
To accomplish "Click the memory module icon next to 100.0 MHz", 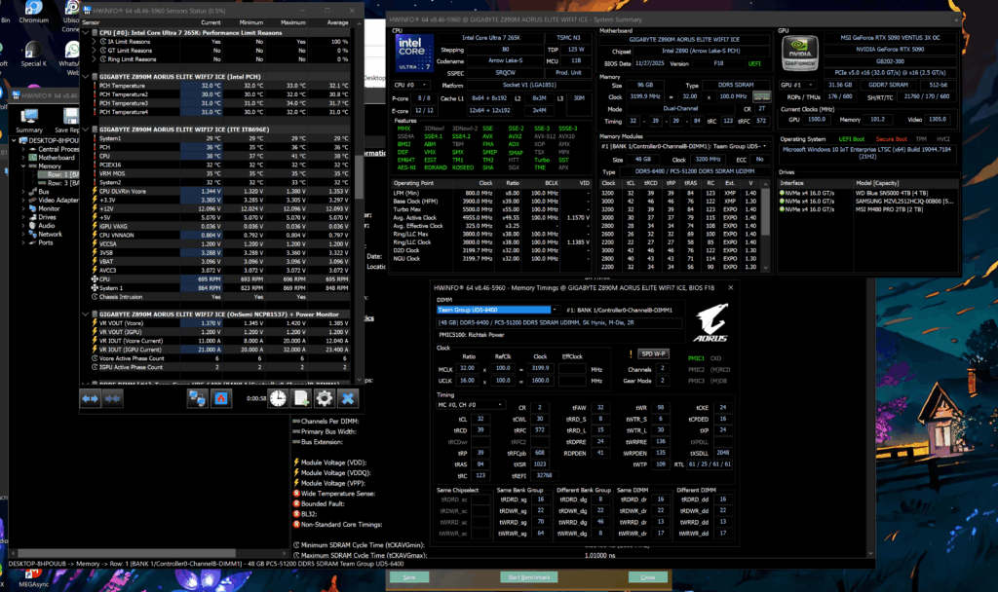I will coord(761,96).
